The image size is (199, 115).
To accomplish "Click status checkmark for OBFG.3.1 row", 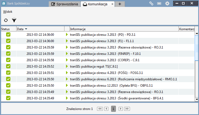I will 8,85.
